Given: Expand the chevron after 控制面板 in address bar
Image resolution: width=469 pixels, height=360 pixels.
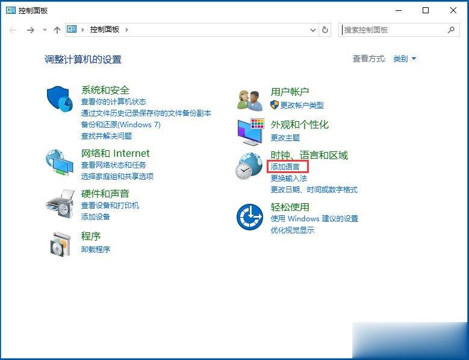Looking at the screenshot, I should click(x=126, y=30).
